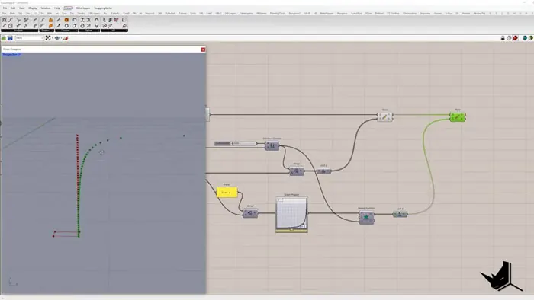The width and height of the screenshot is (534, 300).
Task: Close the floating Rhino viewport window
Action: pyautogui.click(x=203, y=49)
